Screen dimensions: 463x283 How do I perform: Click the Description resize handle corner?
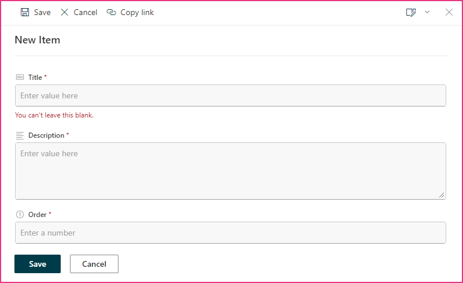coord(442,195)
